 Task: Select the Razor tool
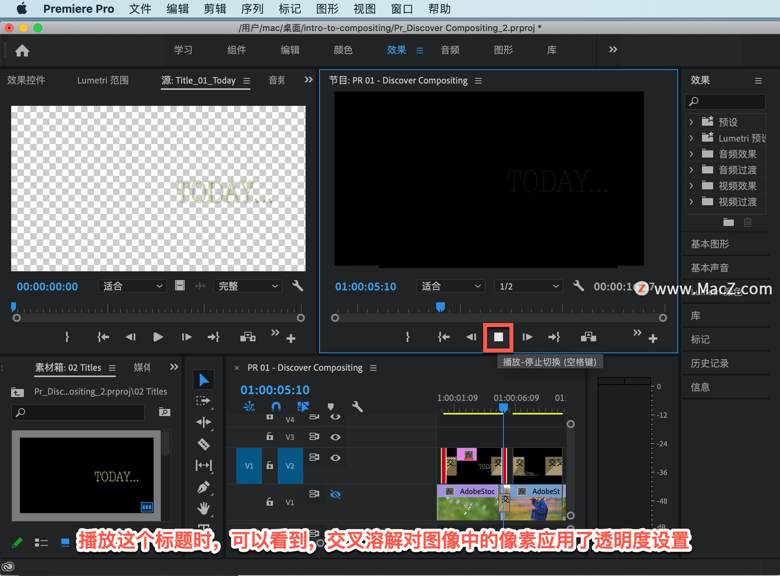(x=204, y=444)
